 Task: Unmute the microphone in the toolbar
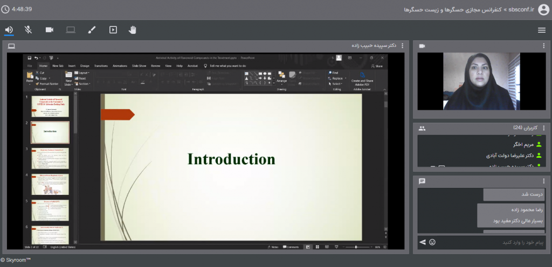(28, 30)
